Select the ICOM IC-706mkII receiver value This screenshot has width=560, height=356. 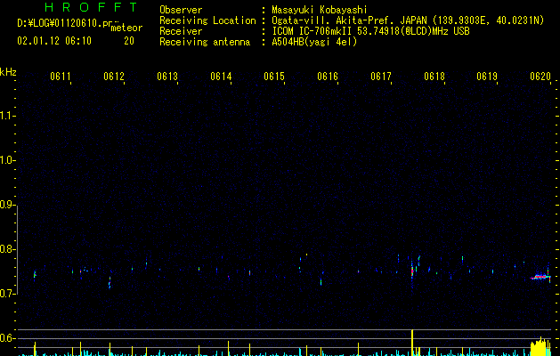coord(370,31)
